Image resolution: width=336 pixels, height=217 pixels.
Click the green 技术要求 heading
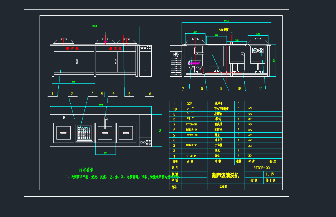tap(86, 169)
